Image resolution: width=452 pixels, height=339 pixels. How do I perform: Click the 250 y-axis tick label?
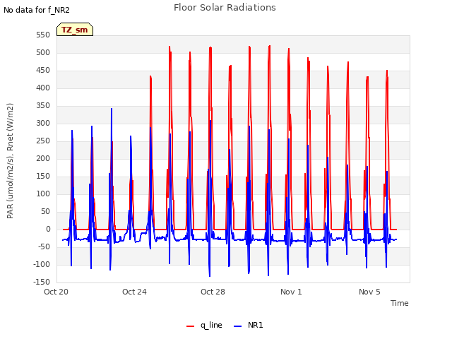pyautogui.click(x=43, y=141)
